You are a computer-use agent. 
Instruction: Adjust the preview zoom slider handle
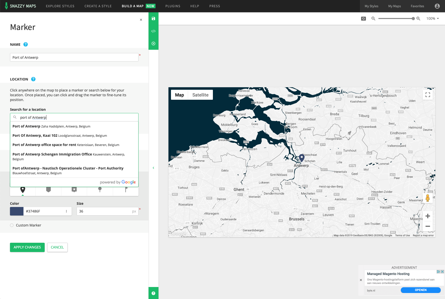[x=413, y=18]
